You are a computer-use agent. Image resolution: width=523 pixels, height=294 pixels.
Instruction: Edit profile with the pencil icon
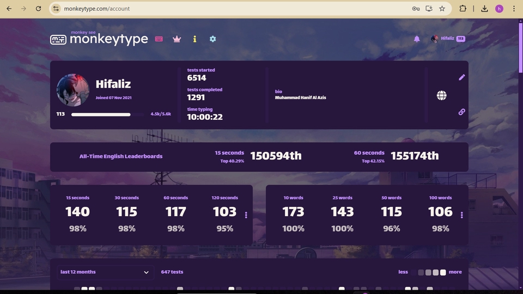[x=461, y=77]
